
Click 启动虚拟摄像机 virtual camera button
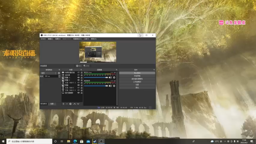(x=137, y=79)
